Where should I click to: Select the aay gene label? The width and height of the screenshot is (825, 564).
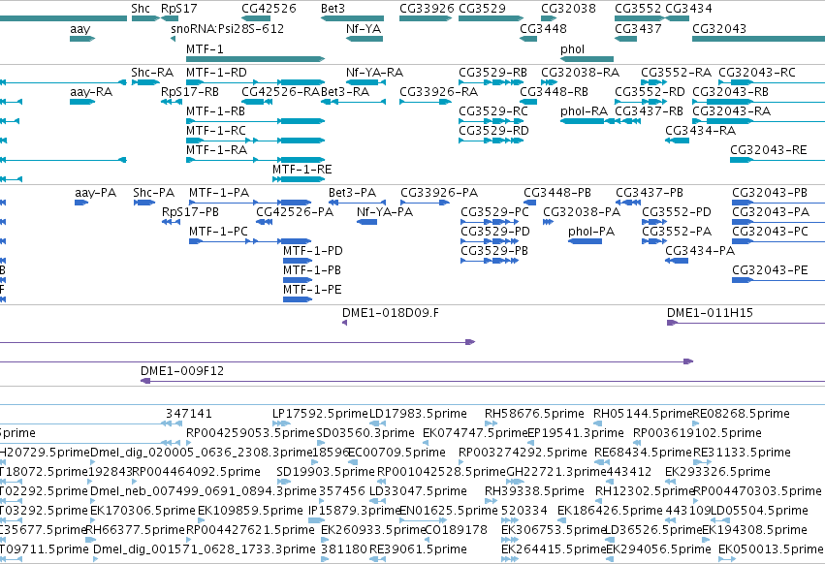point(79,29)
